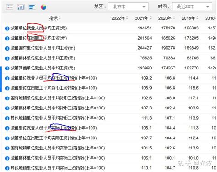
Task: Select the 2020 value 178178
Action: coord(168,28)
